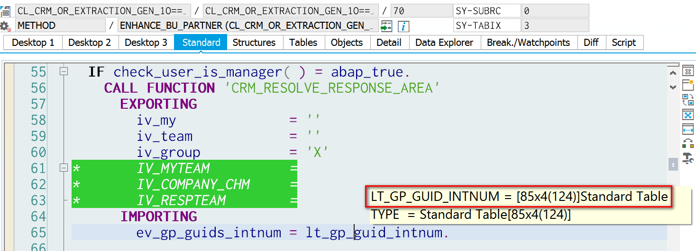
Task: Open the Data Explorer tab
Action: click(444, 42)
